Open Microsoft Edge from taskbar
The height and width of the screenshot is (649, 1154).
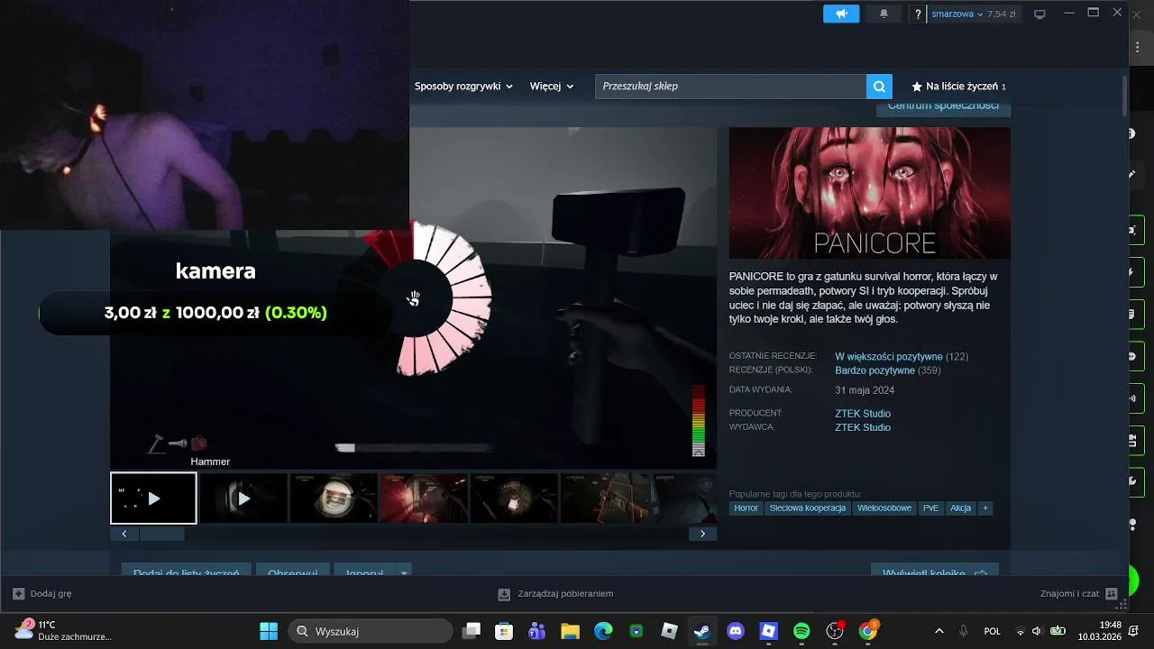pos(603,631)
